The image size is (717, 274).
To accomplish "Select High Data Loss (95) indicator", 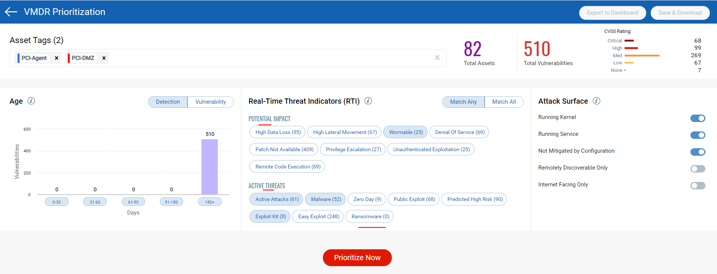I will pos(278,132).
